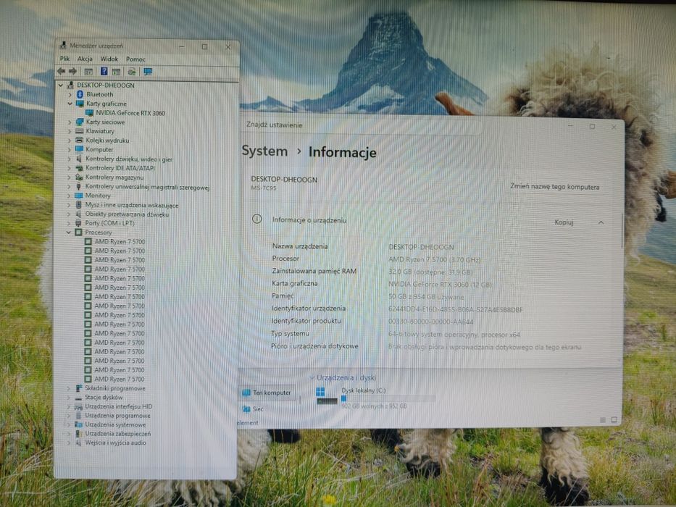Select Kontrolery dźwięku, wideo i gier
The image size is (676, 507).
click(129, 159)
